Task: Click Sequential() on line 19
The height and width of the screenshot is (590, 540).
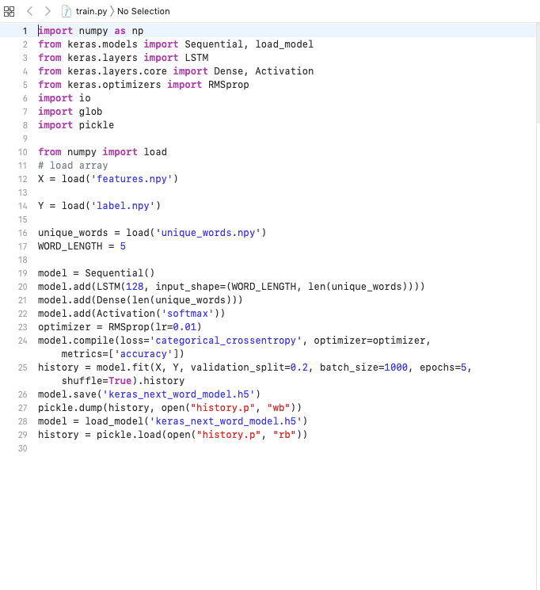Action: click(x=120, y=273)
